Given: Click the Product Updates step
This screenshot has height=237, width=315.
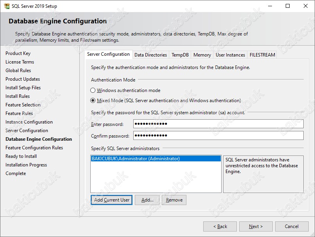Looking at the screenshot, I should (x=23, y=79).
